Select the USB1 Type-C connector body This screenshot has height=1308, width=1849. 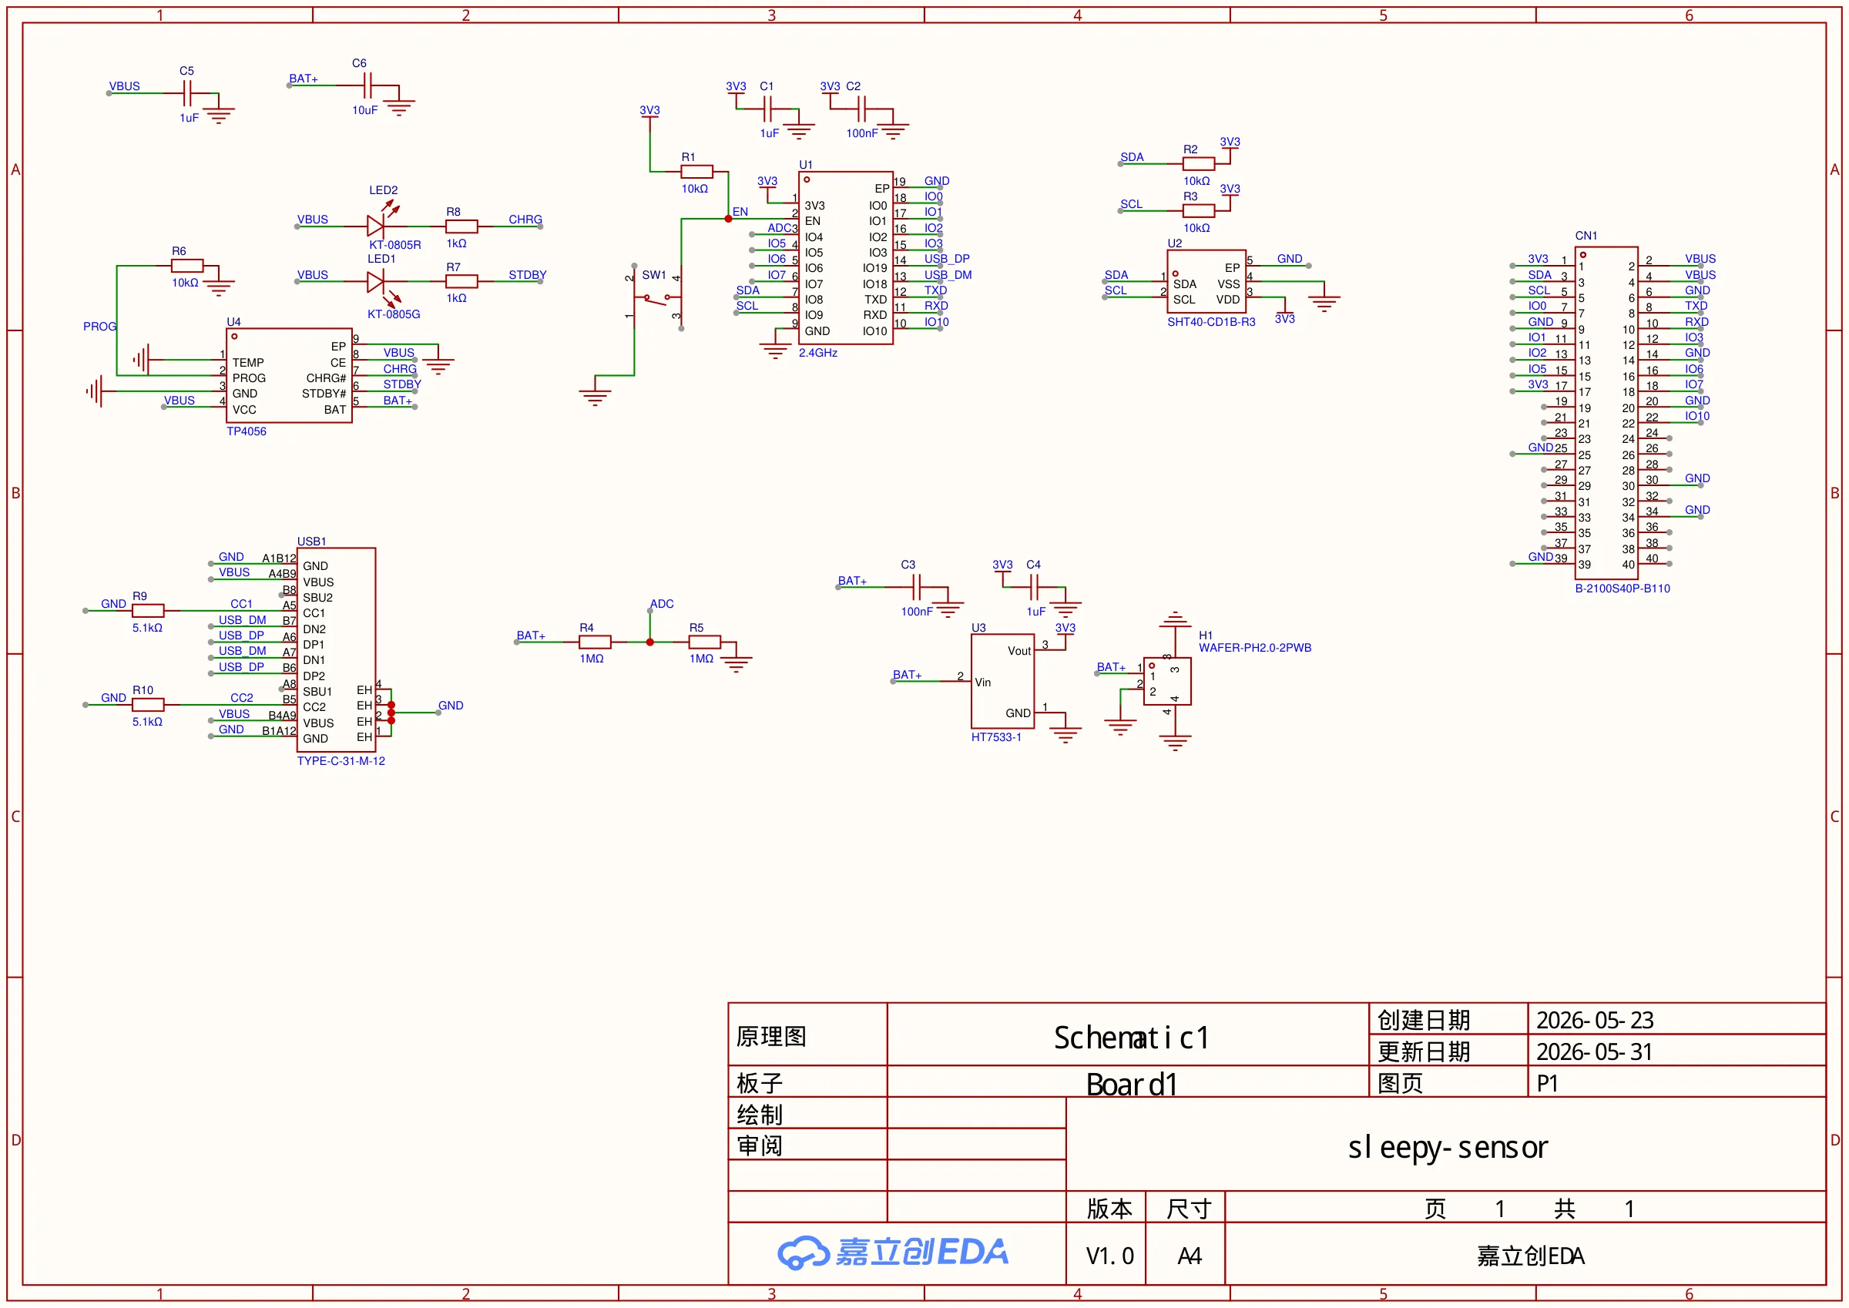(x=336, y=650)
